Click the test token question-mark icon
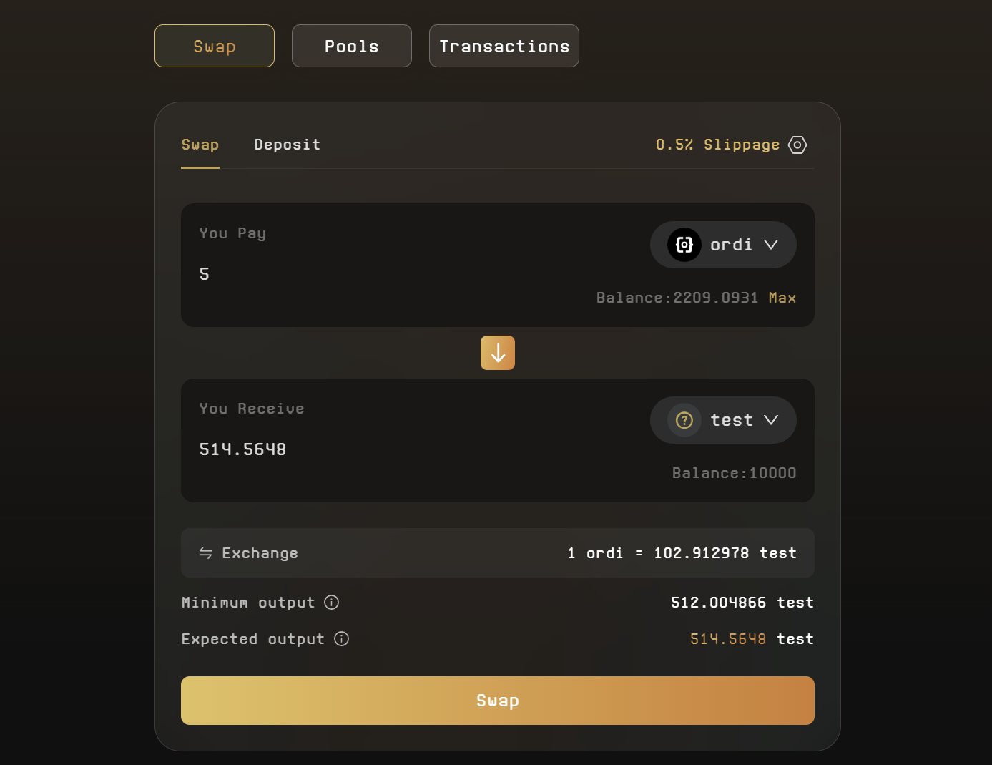Screen dimensions: 992x765 [684, 420]
